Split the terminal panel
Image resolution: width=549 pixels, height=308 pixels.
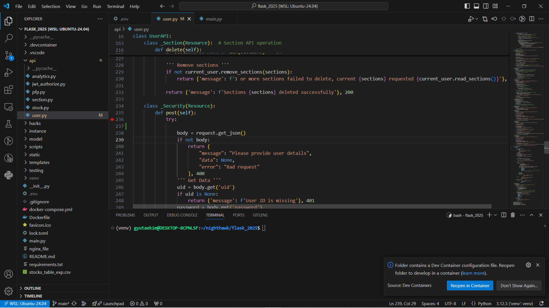tap(504, 215)
